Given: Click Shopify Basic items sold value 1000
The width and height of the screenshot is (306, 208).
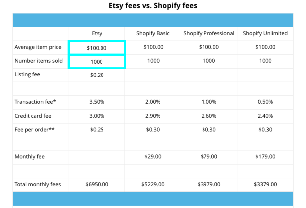Looking at the screenshot, I should point(153,61).
